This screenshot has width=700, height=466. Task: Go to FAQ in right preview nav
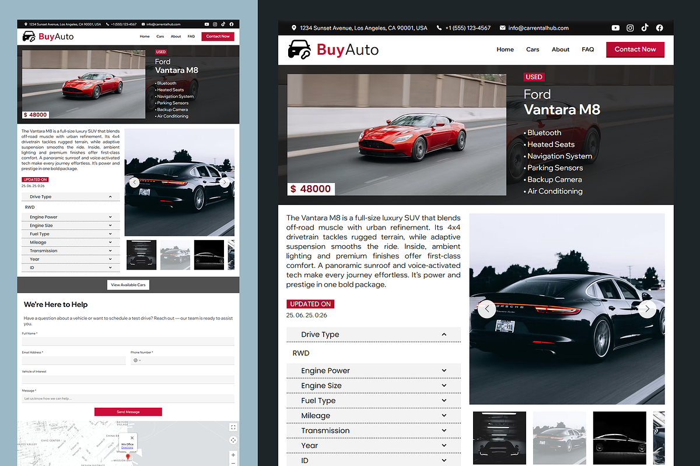pyautogui.click(x=588, y=50)
